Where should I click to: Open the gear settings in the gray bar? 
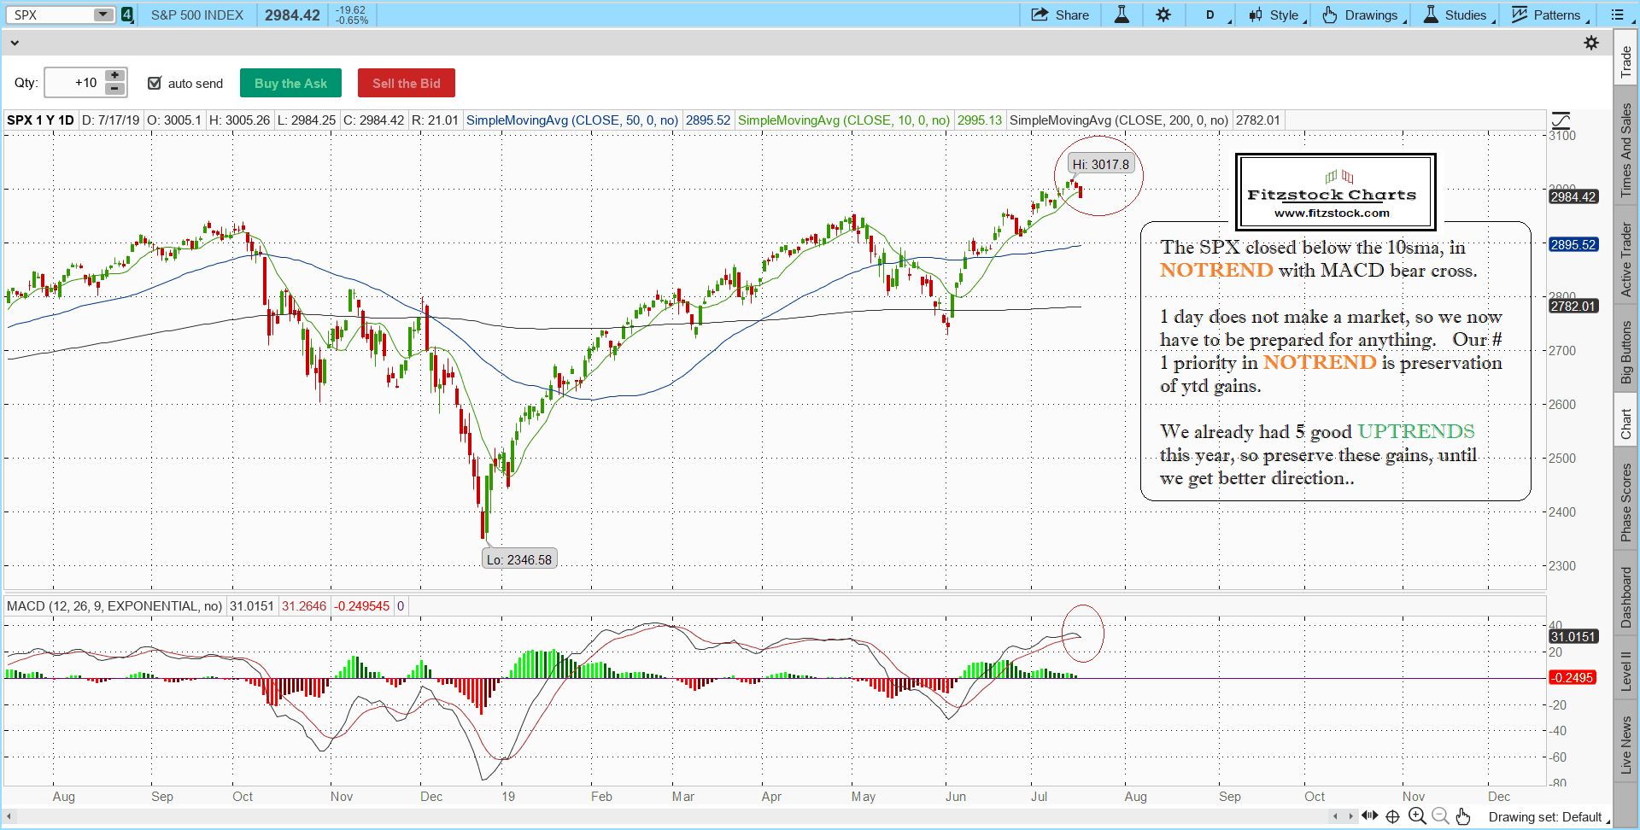1591,43
